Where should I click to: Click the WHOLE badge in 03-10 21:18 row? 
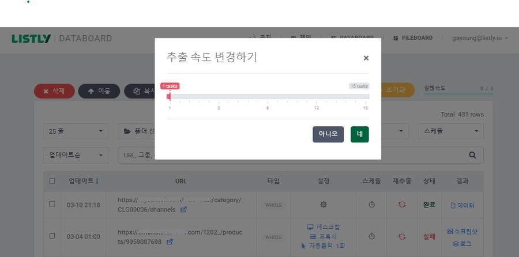tap(273, 205)
